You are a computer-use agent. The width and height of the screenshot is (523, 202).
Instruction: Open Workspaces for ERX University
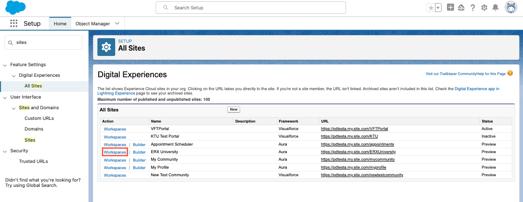pos(115,152)
